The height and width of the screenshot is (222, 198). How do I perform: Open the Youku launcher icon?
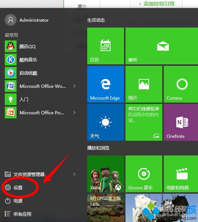(x=11, y=73)
